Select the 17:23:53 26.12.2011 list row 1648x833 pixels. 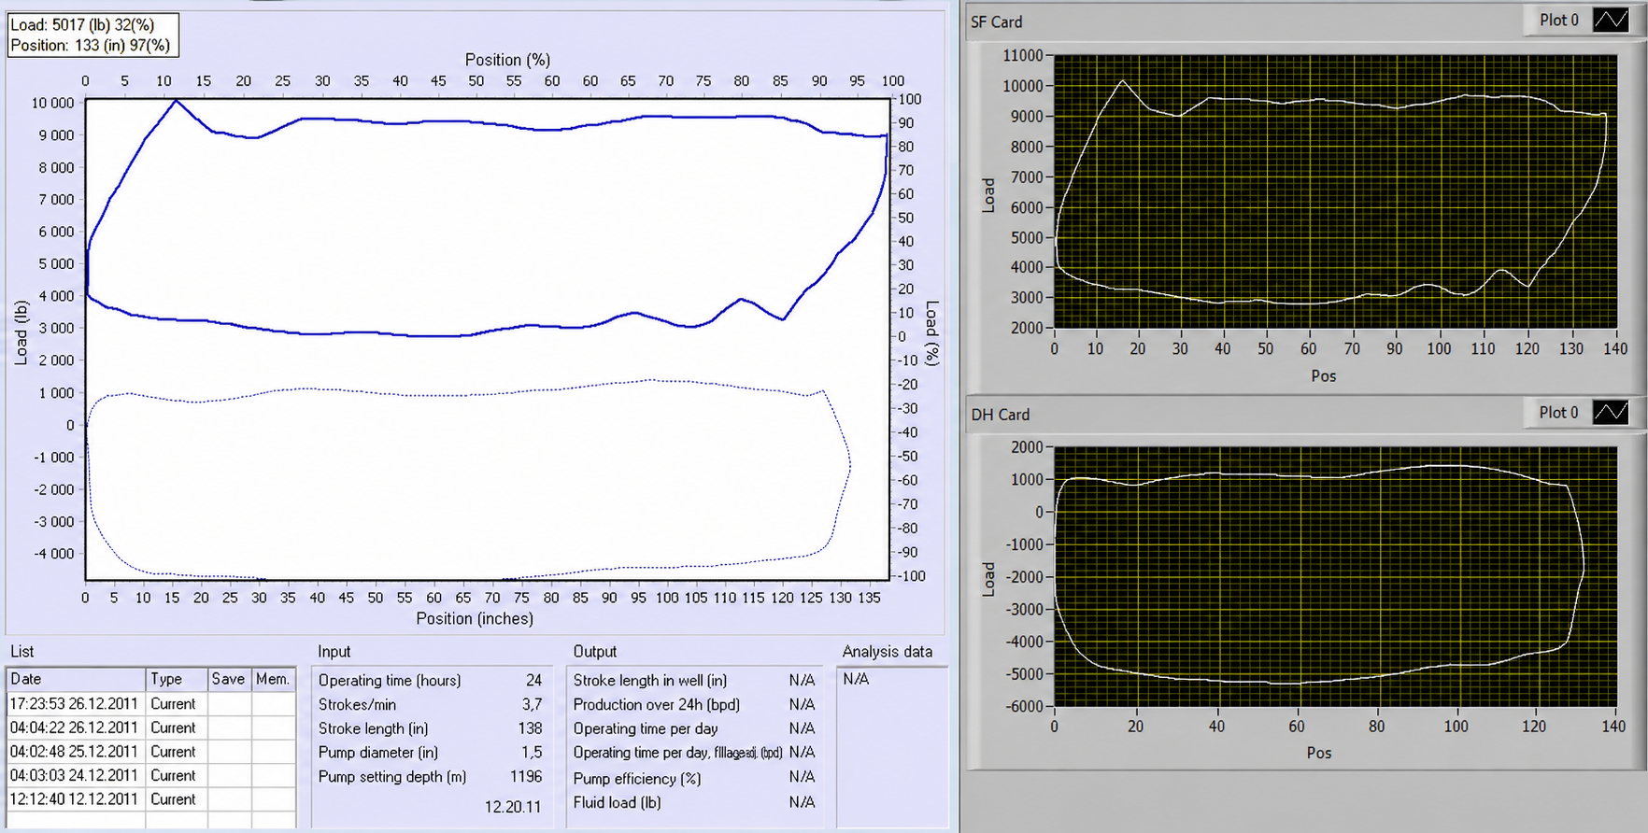[x=151, y=703]
